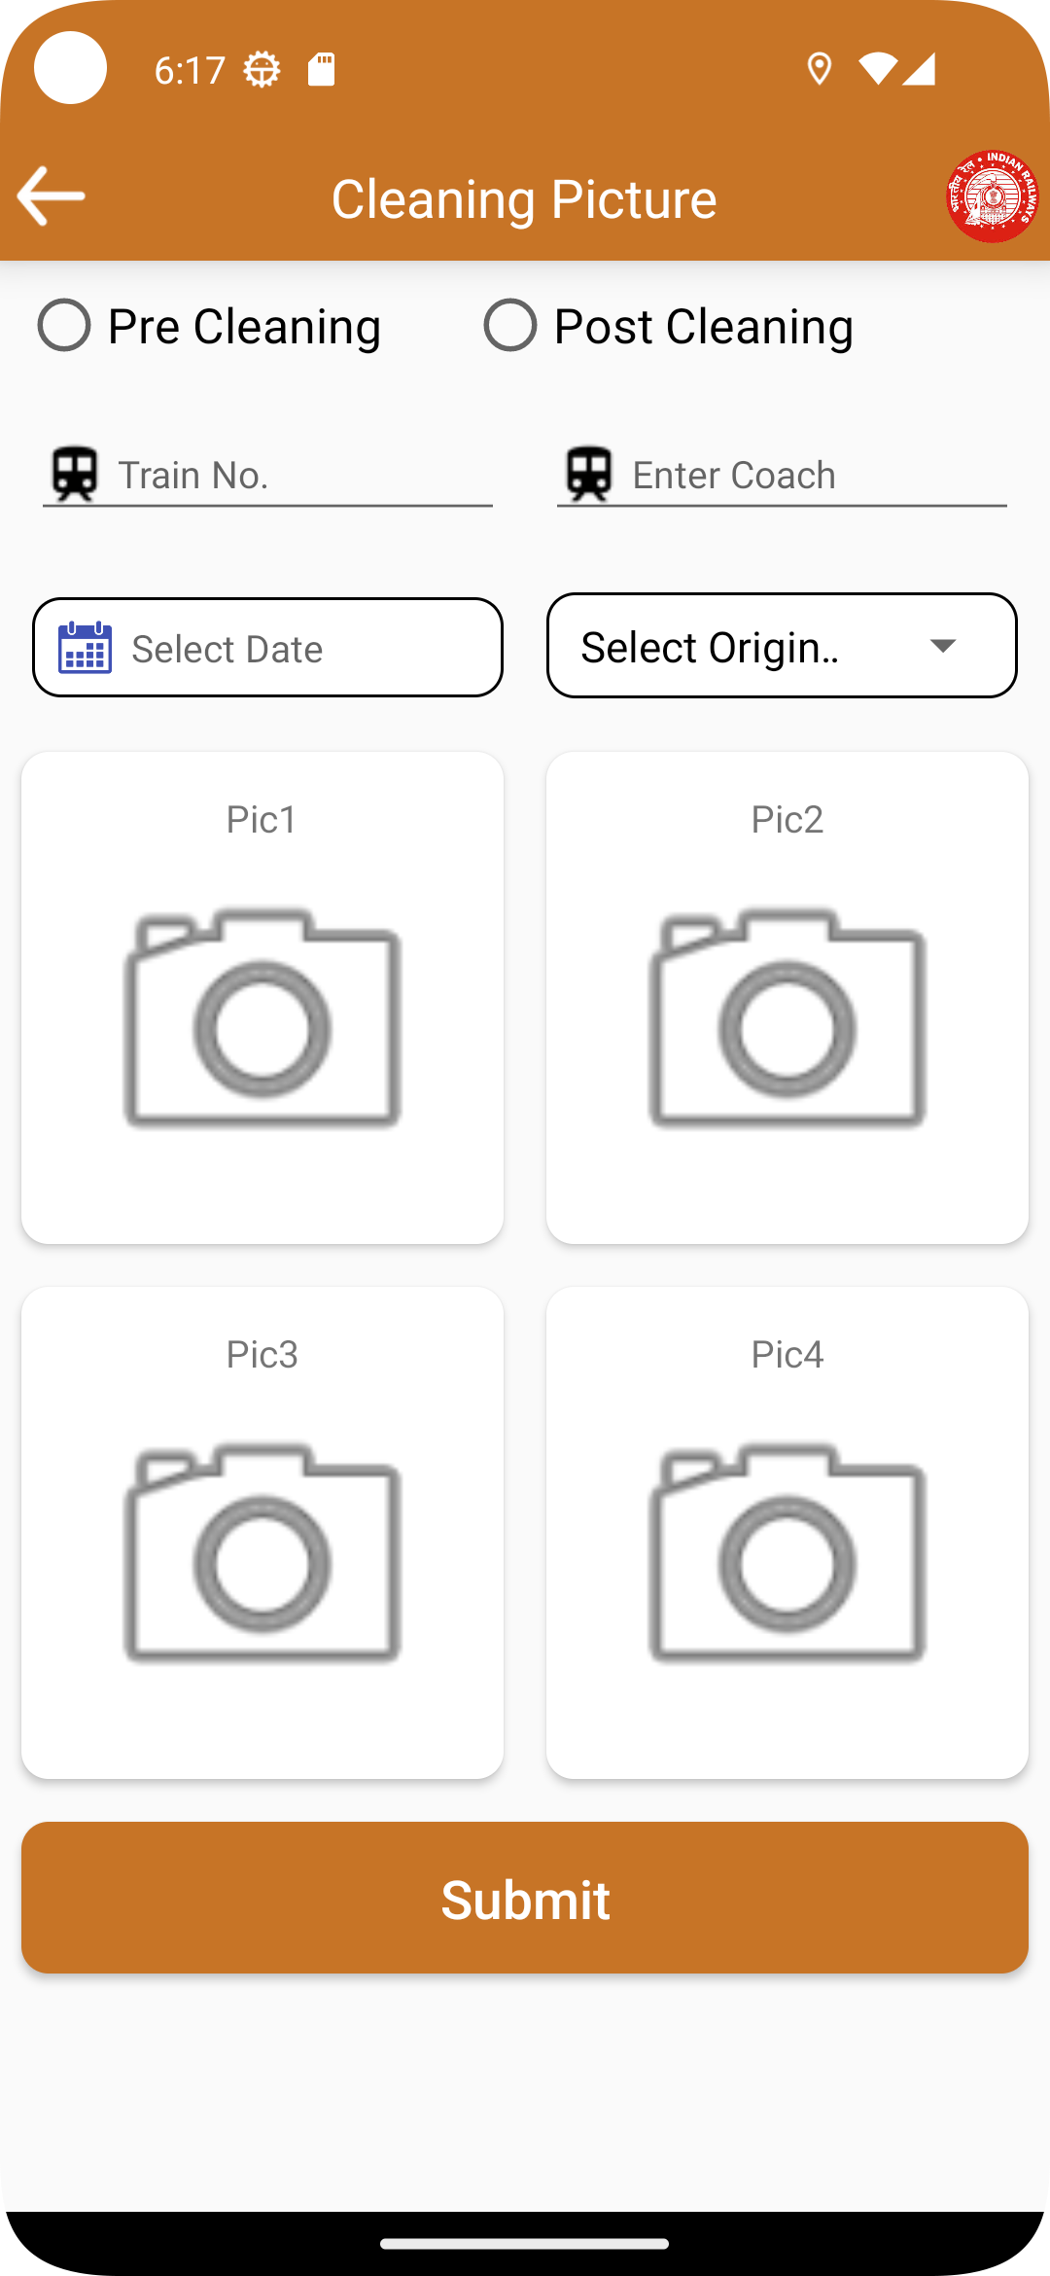Viewport: 1050px width, 2276px height.
Task: Tap the Indian Railways logo
Action: 992,196
